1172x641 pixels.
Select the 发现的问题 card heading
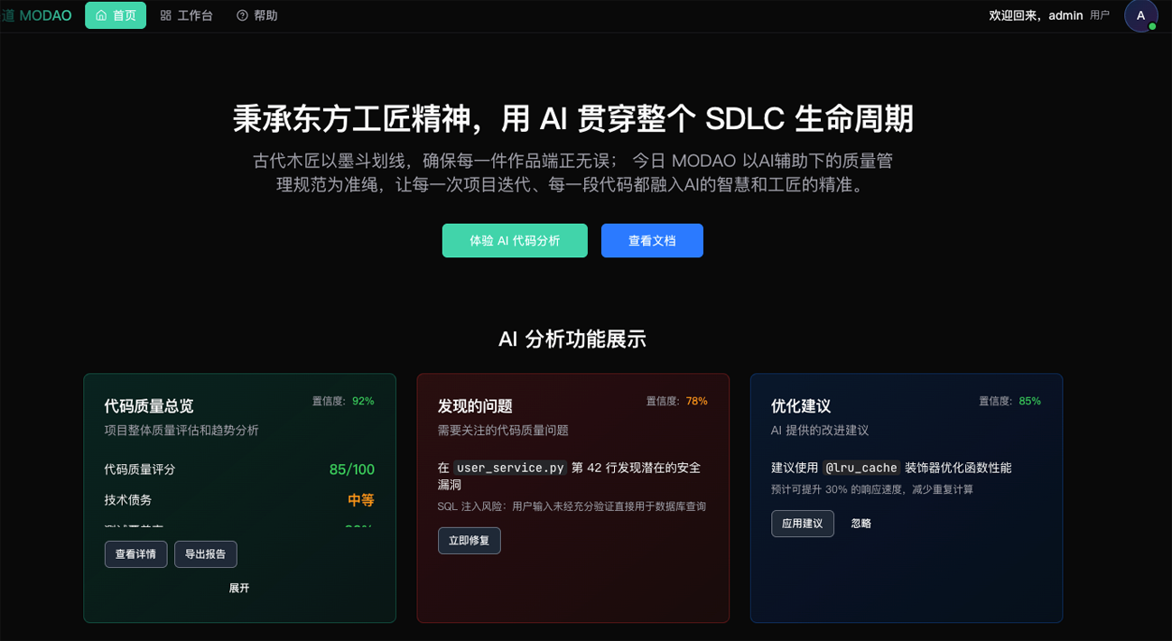(475, 406)
